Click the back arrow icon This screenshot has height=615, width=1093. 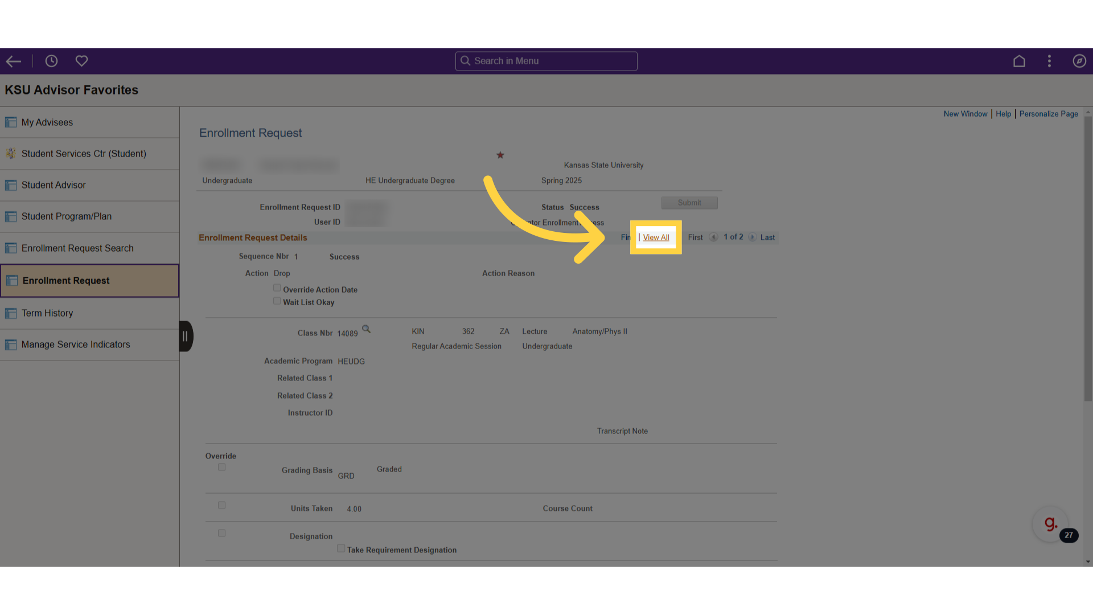click(x=14, y=61)
